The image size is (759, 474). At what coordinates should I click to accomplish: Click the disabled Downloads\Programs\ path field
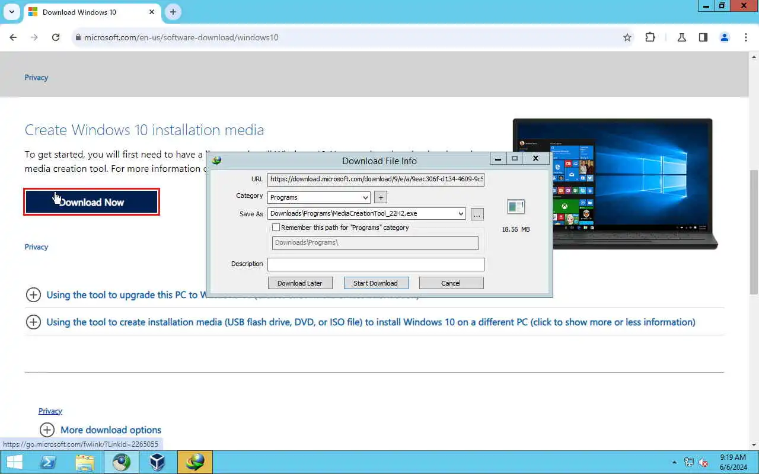[375, 243]
